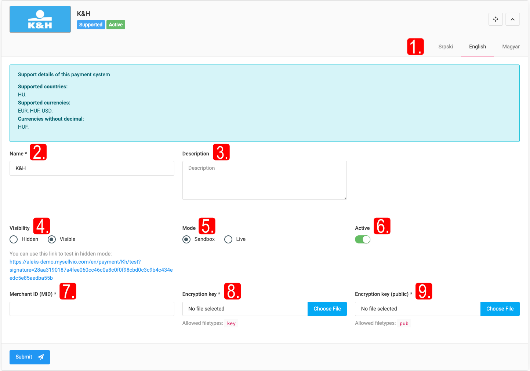Choose File for public Encryption key
This screenshot has height=371, width=530.
point(500,309)
